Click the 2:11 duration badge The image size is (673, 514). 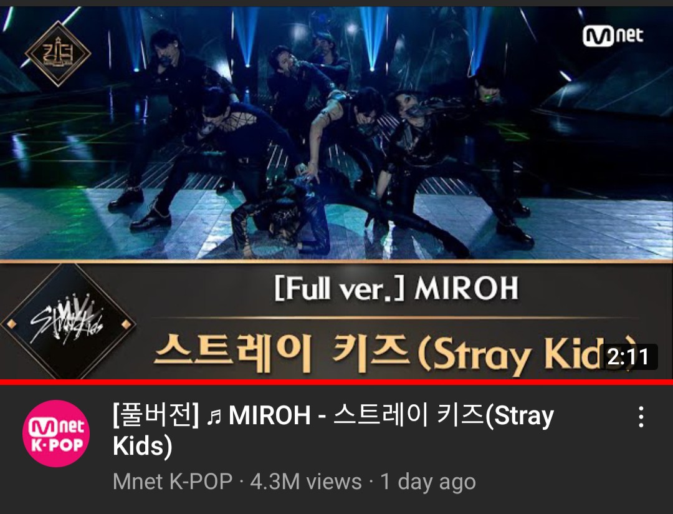[628, 357]
